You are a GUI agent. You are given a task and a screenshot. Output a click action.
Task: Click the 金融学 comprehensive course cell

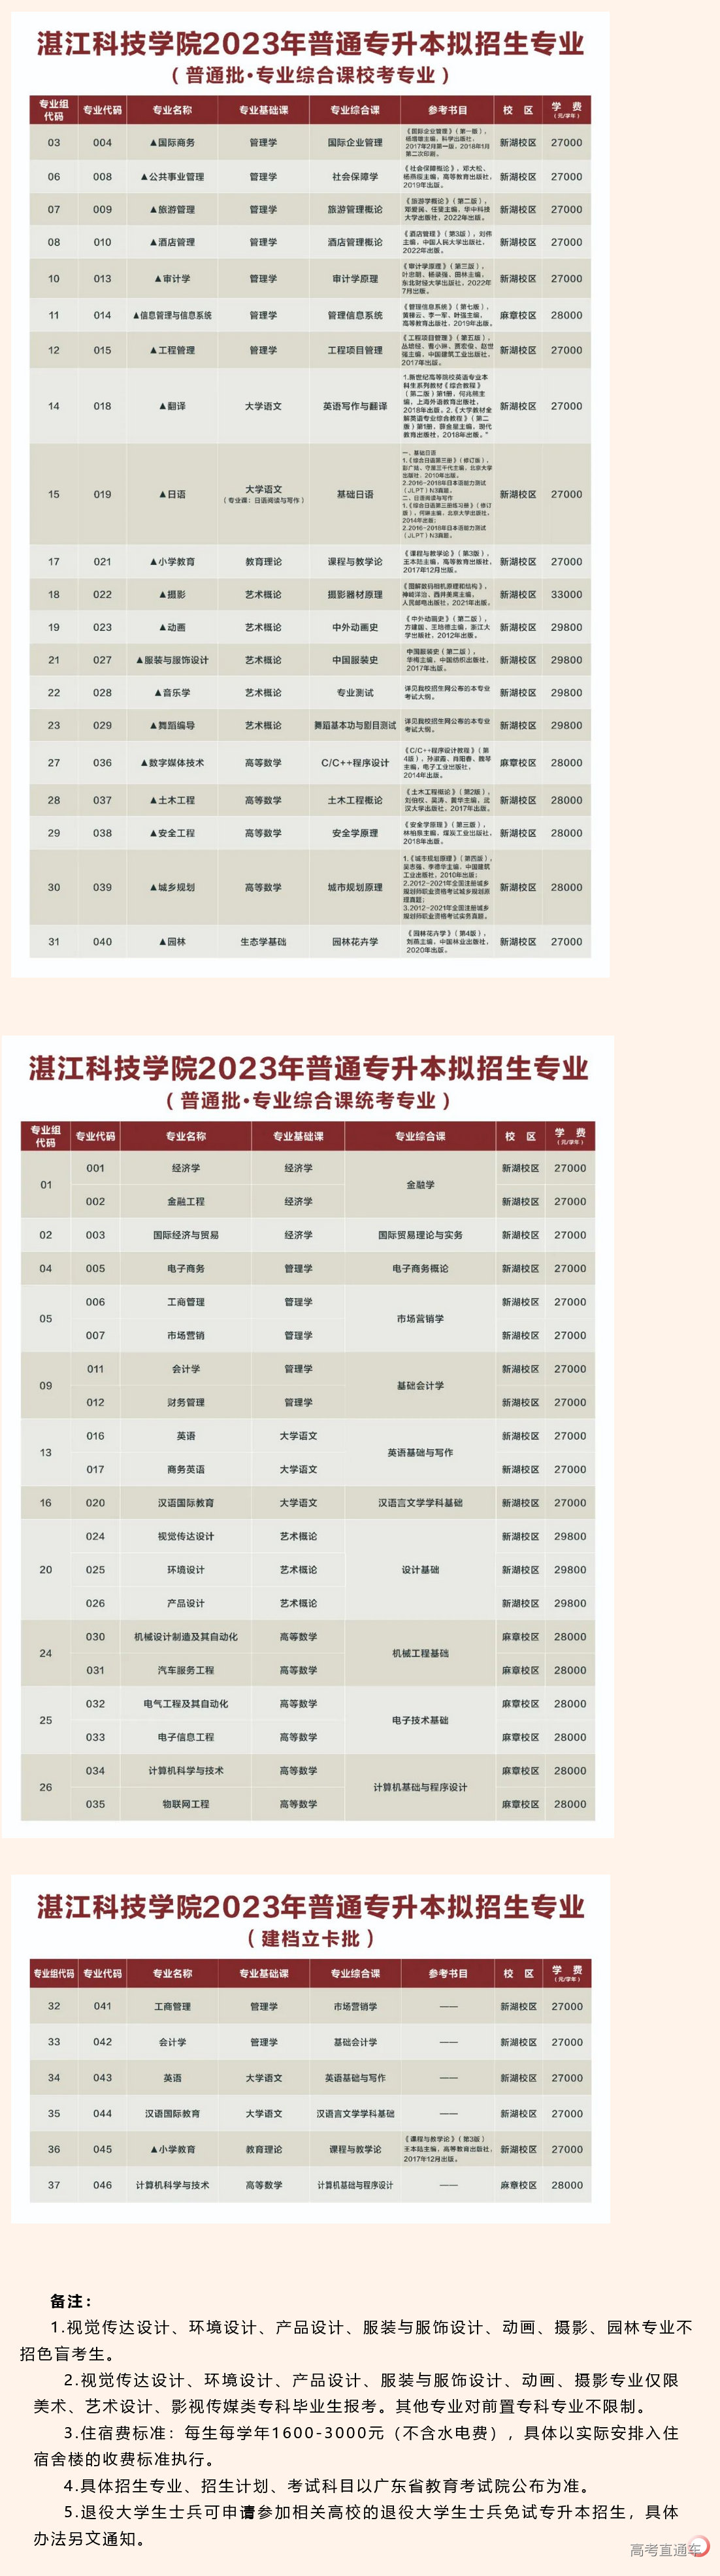(x=420, y=1185)
